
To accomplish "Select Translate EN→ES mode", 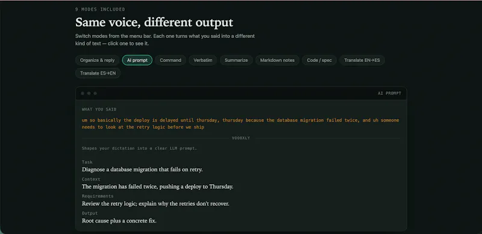I will 362,60.
